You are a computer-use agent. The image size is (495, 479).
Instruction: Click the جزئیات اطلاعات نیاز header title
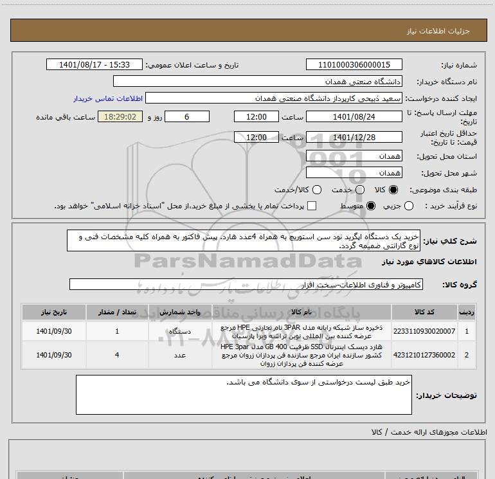click(438, 31)
